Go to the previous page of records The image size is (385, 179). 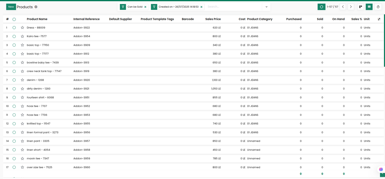[x=343, y=7]
